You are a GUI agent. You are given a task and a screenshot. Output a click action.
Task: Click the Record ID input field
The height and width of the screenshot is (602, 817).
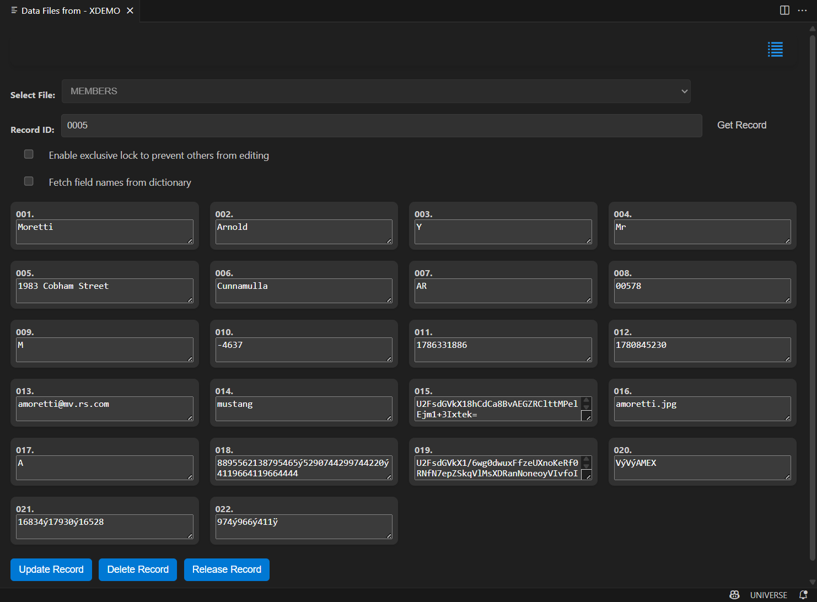(x=381, y=126)
